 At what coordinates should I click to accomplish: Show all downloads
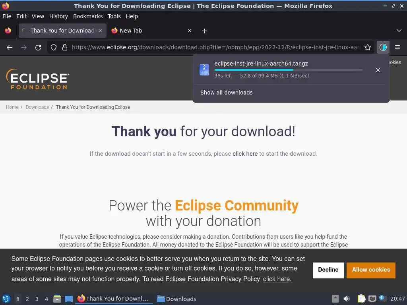(x=226, y=93)
